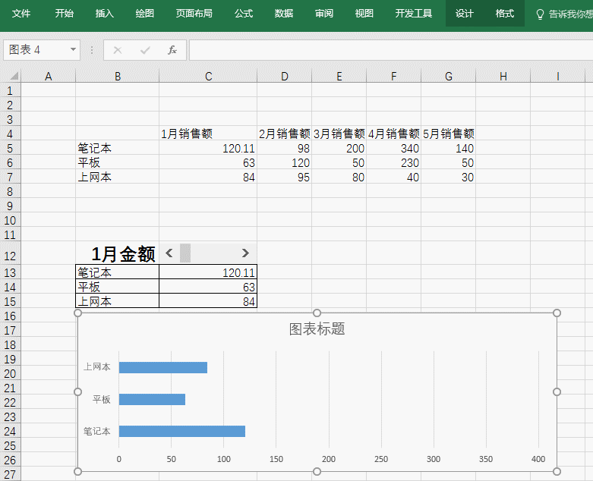Switch to the 开始 ribbon tab
593x481 pixels.
tap(65, 14)
